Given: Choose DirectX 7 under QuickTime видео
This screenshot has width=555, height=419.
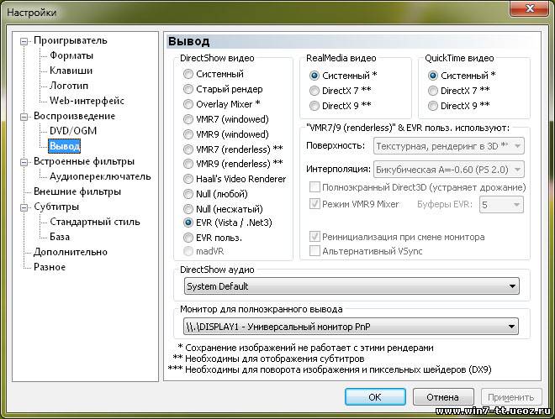Looking at the screenshot, I should point(432,91).
